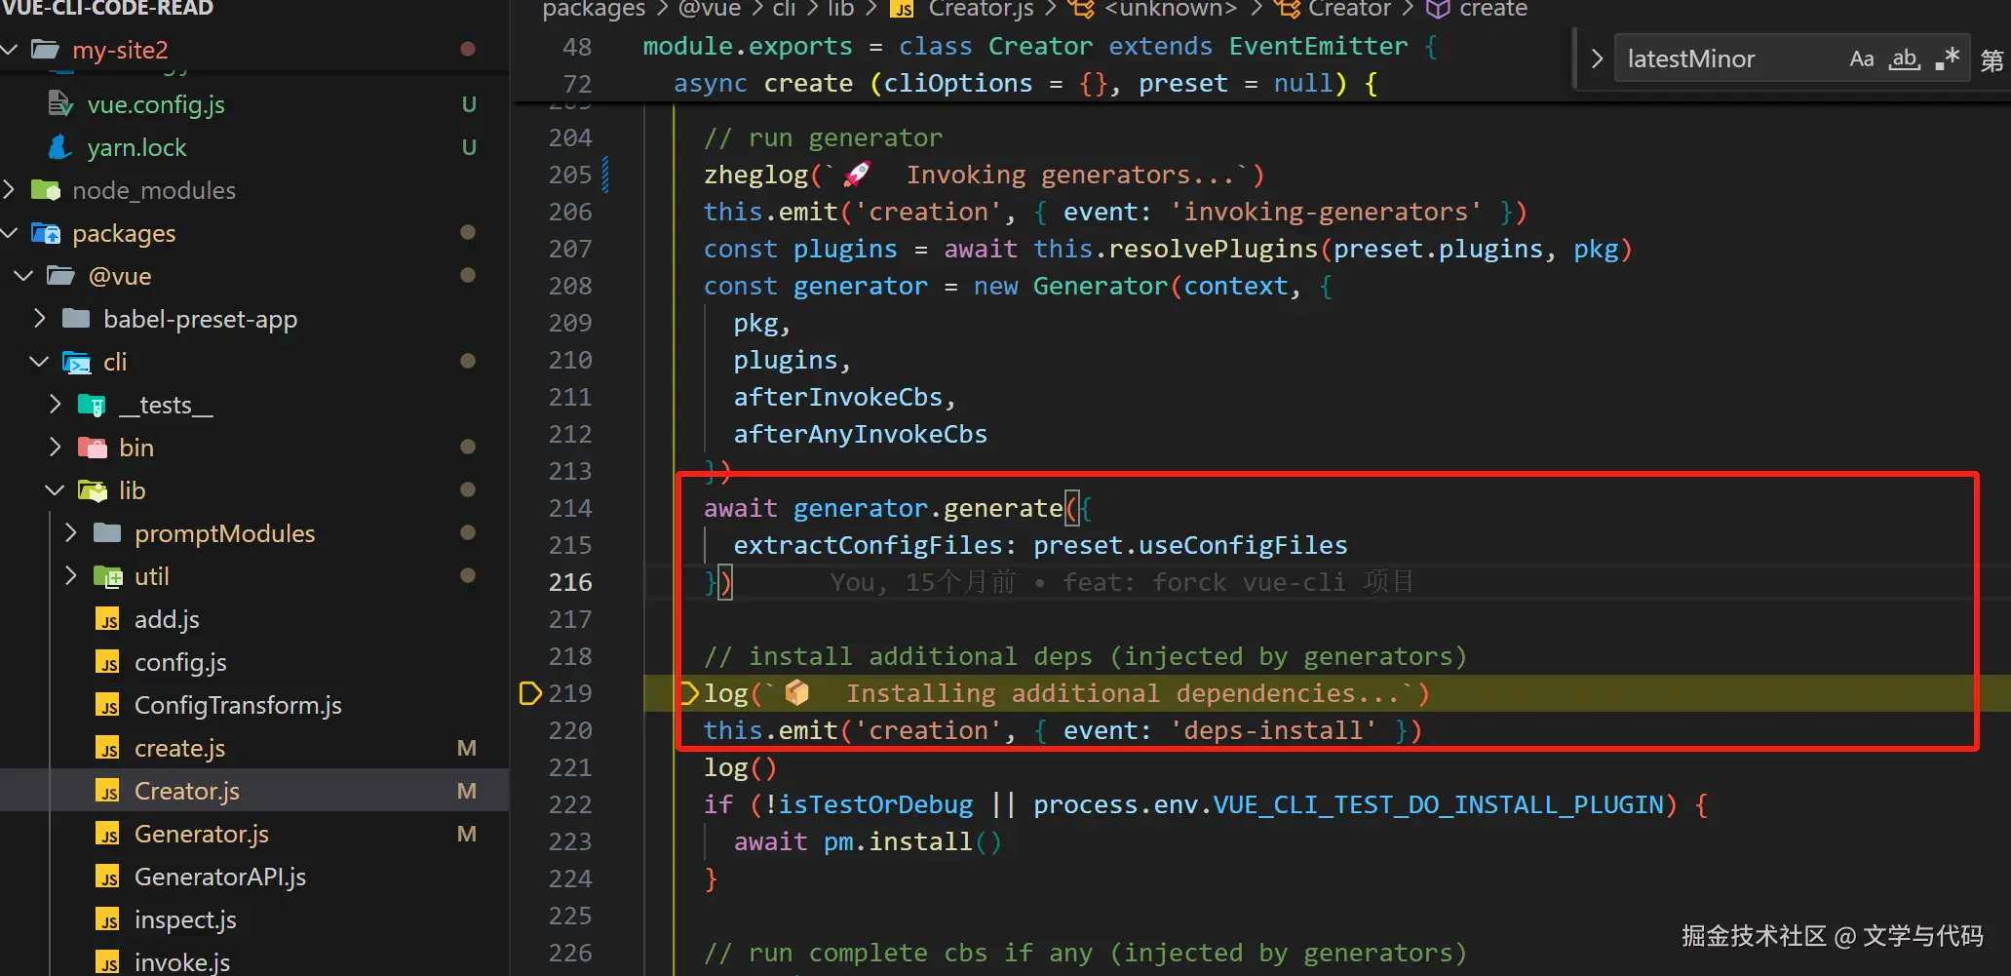
Task: Click the JS icon beside ConfigTransform.js
Action: pos(107,705)
